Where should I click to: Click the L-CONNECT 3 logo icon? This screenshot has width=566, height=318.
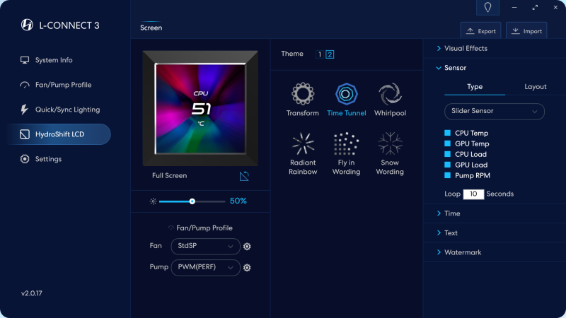[x=27, y=25]
